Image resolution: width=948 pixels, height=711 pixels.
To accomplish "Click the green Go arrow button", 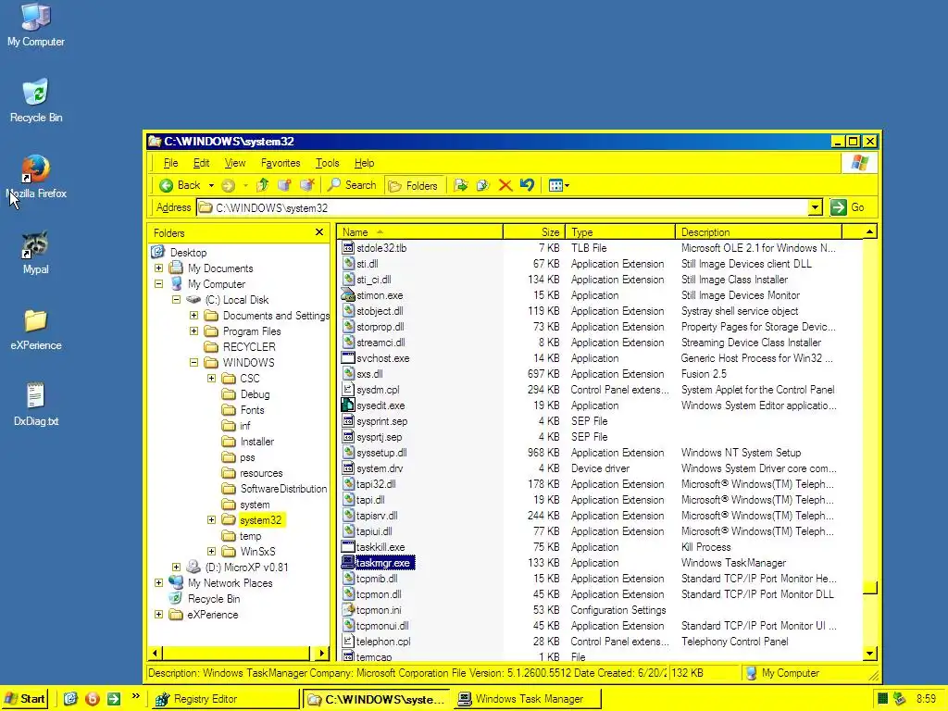I will [838, 207].
